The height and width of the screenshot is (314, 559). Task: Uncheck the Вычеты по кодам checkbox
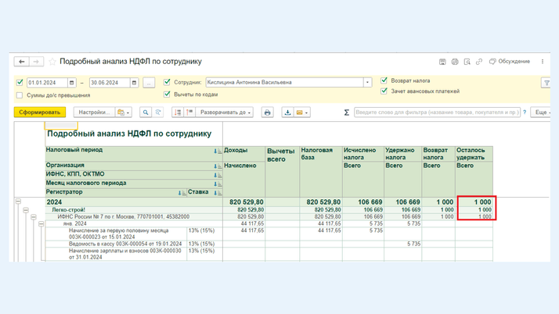coord(168,95)
